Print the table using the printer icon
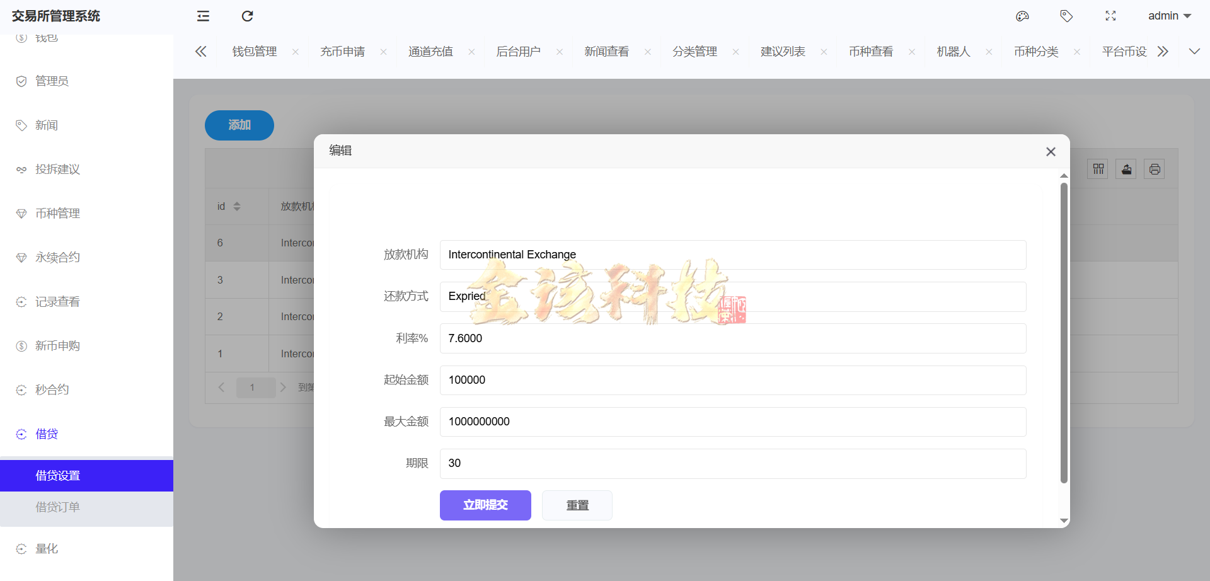Image resolution: width=1210 pixels, height=581 pixels. (1154, 168)
